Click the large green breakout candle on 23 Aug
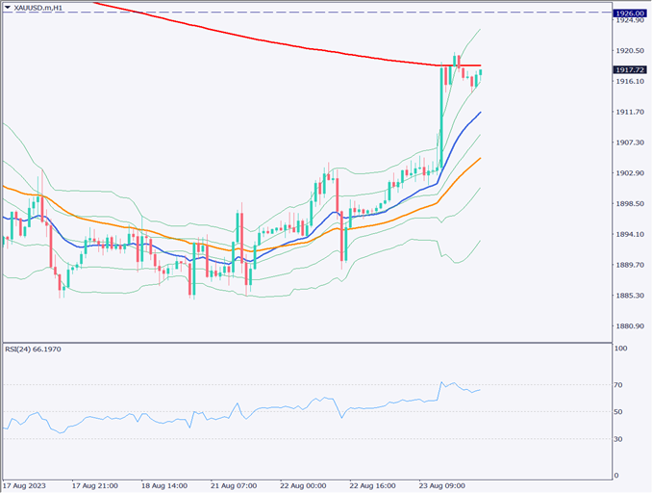Image resolution: width=652 pixels, height=493 pixels. 440,116
